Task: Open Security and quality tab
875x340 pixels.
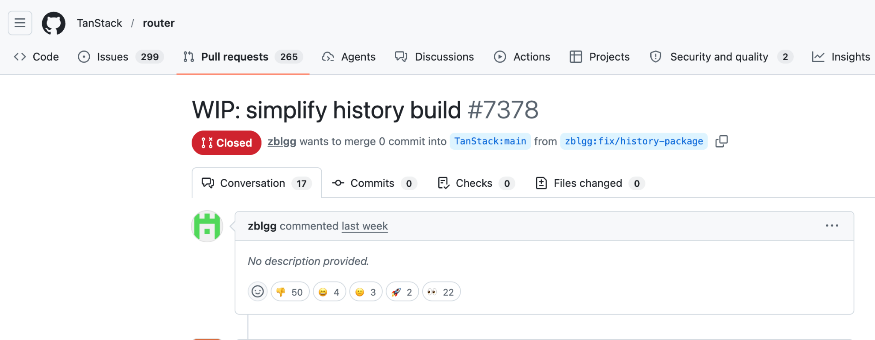Action: point(721,57)
